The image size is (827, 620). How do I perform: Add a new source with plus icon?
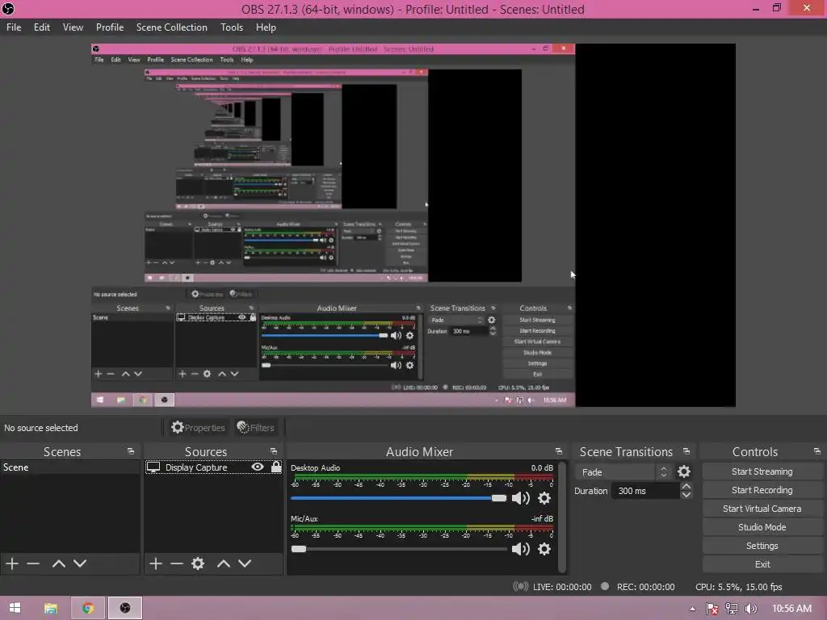[156, 563]
